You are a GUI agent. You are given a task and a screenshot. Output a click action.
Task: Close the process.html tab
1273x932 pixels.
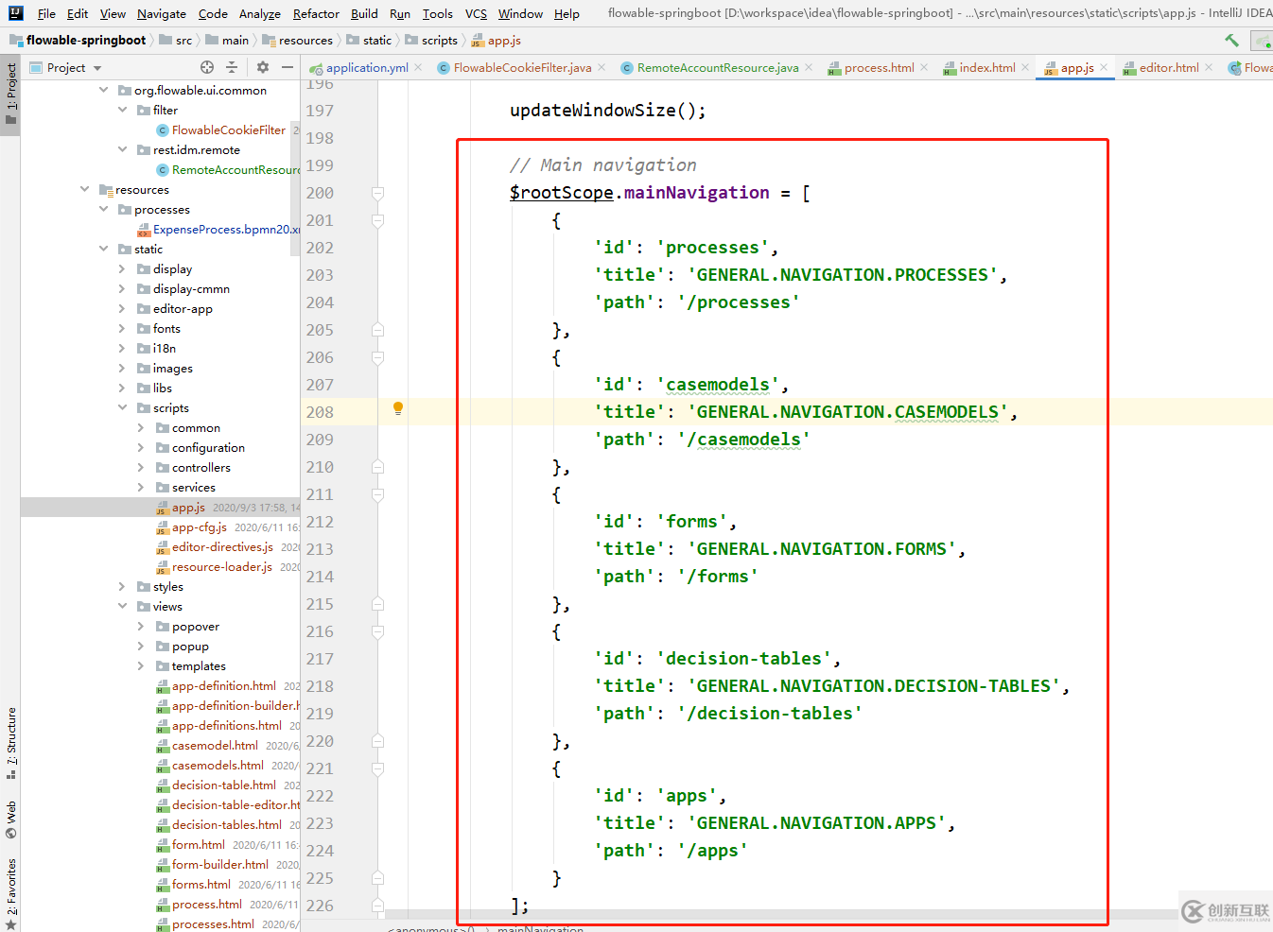(924, 67)
